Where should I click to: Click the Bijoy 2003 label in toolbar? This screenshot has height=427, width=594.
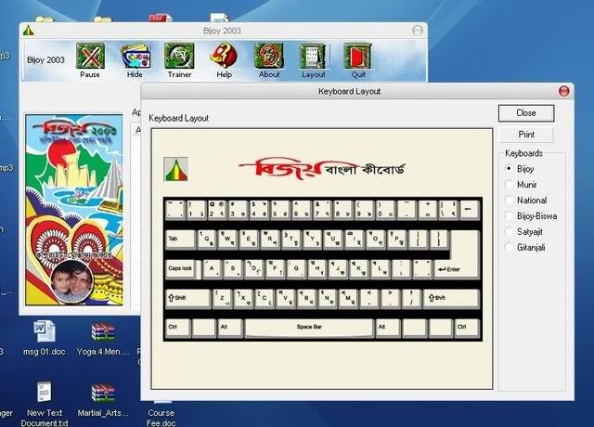(x=45, y=59)
